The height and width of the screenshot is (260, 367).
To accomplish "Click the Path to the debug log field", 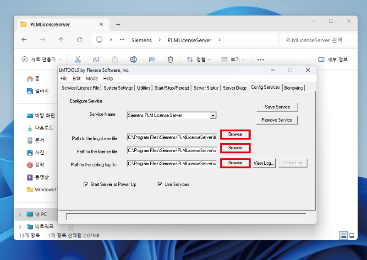I will [172, 163].
